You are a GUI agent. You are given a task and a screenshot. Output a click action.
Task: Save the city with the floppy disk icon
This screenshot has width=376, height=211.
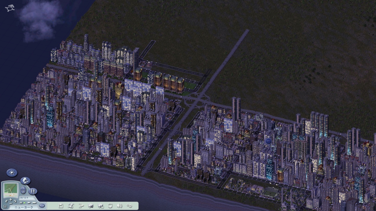click(x=61, y=206)
